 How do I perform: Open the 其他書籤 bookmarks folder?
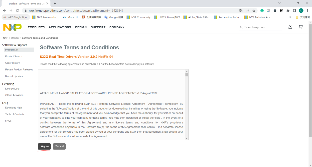click(303, 17)
